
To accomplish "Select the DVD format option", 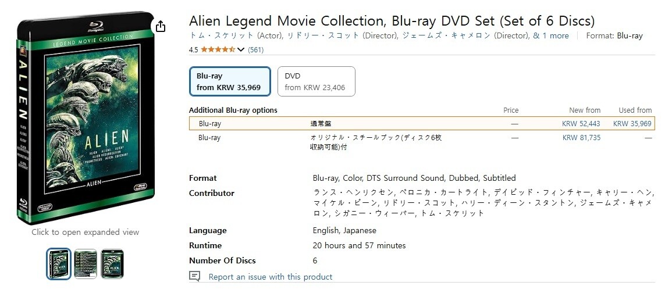I will [x=316, y=82].
